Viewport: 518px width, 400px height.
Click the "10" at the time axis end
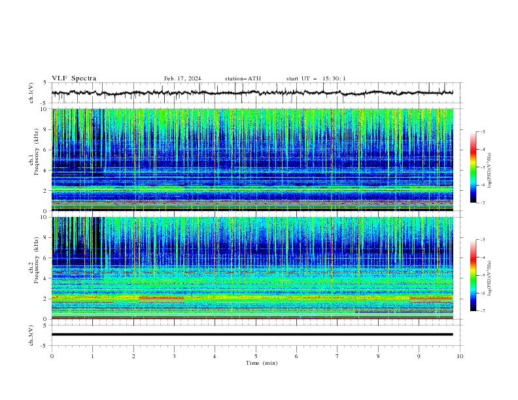460,356
